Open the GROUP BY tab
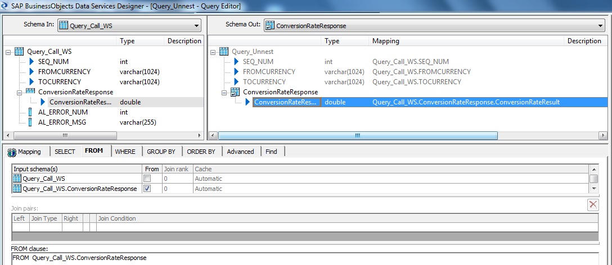The image size is (612, 265). [x=161, y=152]
